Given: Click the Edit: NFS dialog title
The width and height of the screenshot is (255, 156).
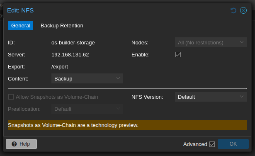Looking at the screenshot, I should click(20, 10).
